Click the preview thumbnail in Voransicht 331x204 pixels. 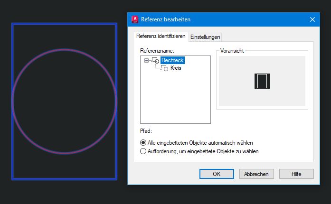point(262,81)
